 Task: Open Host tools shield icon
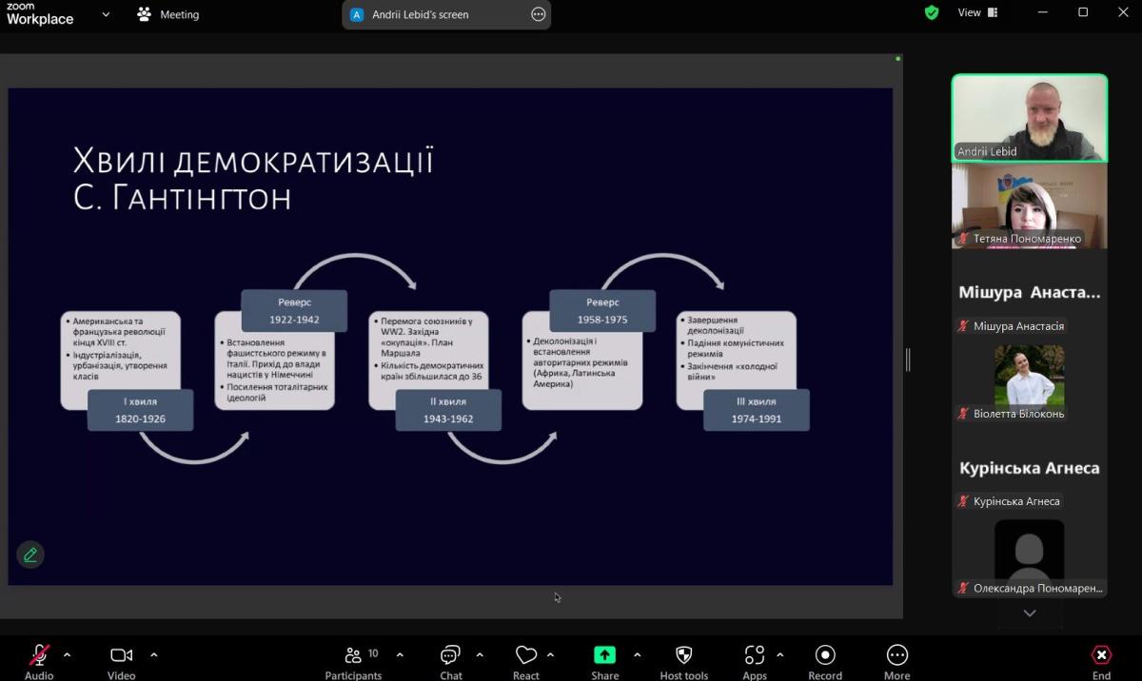click(683, 656)
